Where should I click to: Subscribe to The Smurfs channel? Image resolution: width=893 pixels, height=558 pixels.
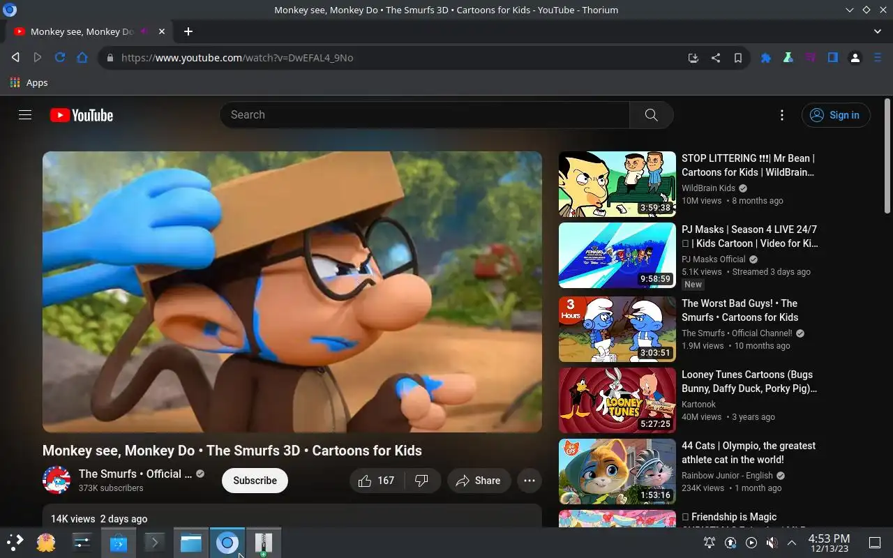(x=255, y=481)
